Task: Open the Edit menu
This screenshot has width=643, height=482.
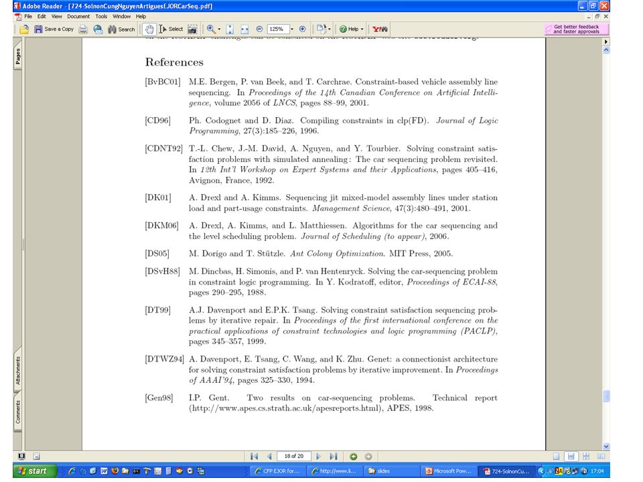Action: point(42,16)
